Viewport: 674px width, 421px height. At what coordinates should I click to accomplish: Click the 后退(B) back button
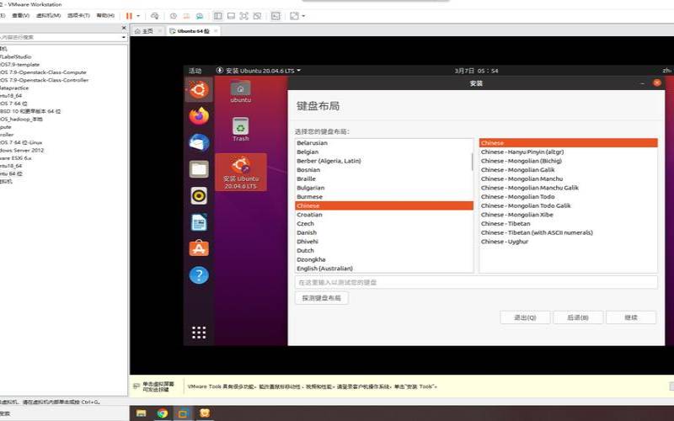coord(578,317)
